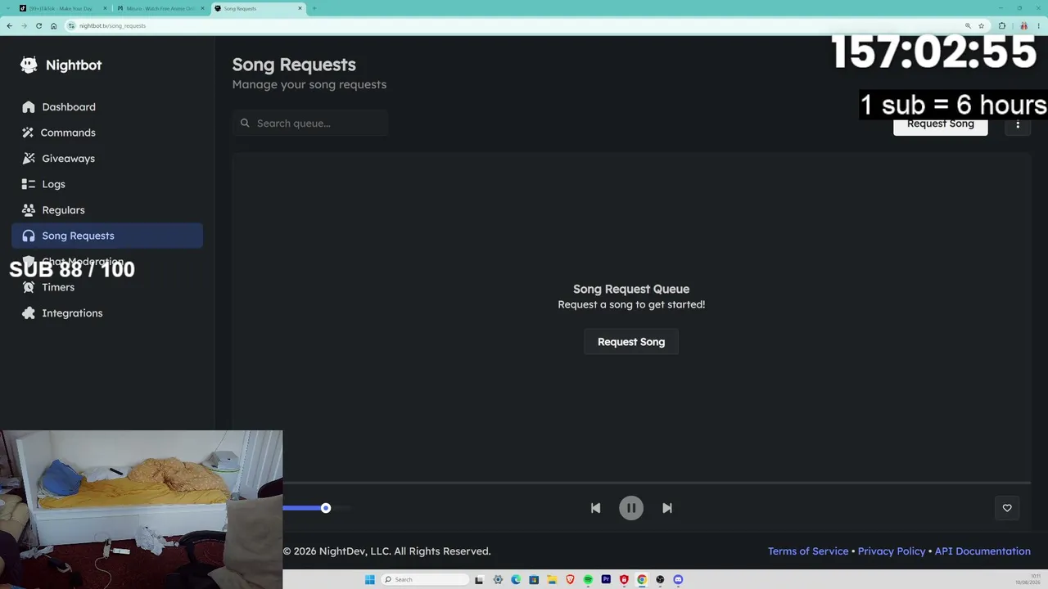Close the Miruro browser tab
The width and height of the screenshot is (1048, 589).
[x=202, y=8]
